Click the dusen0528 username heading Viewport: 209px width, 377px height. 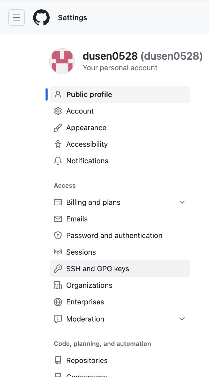click(x=110, y=56)
